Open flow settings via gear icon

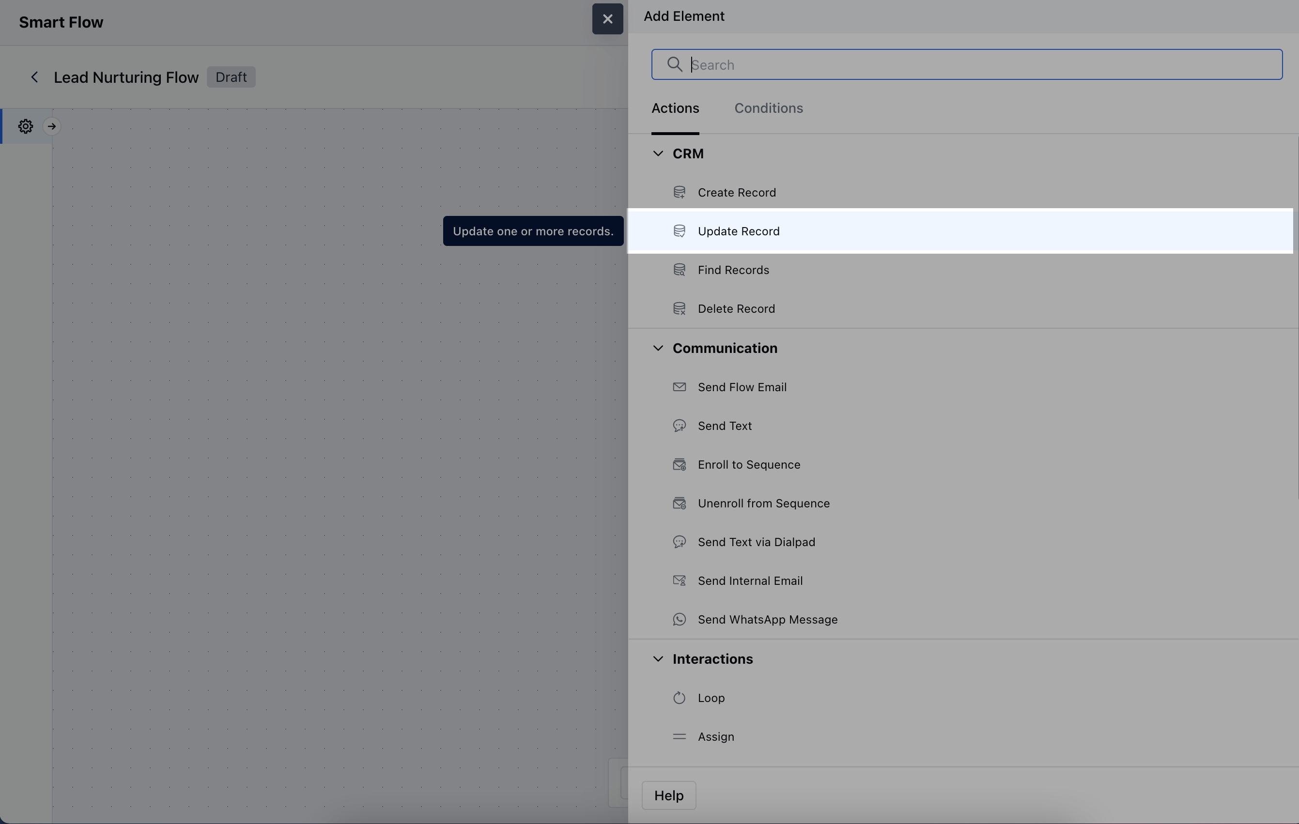click(25, 126)
